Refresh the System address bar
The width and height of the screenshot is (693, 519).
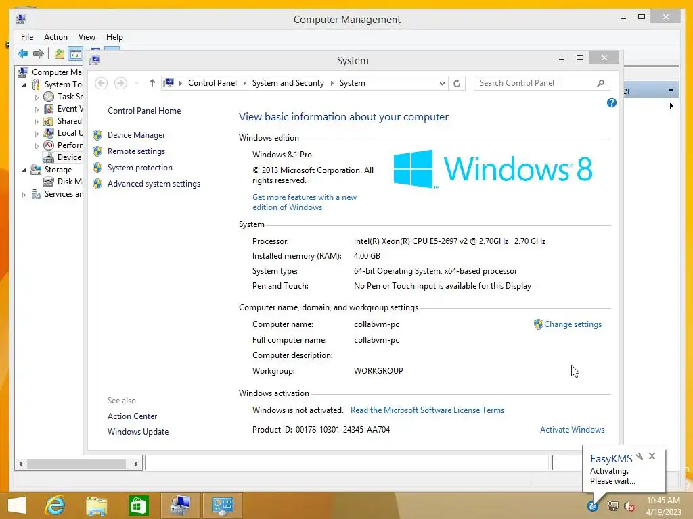pyautogui.click(x=457, y=83)
